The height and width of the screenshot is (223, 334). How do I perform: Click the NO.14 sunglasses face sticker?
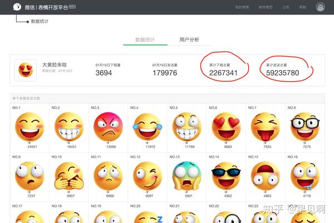coord(226,176)
